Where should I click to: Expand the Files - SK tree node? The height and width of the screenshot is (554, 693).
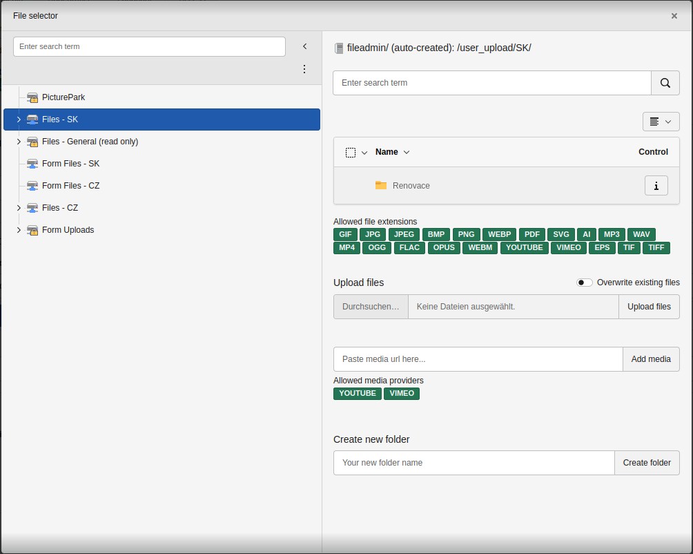click(19, 120)
